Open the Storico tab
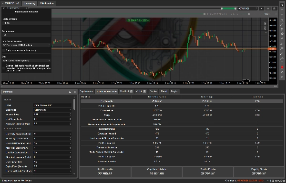 click(x=153, y=91)
